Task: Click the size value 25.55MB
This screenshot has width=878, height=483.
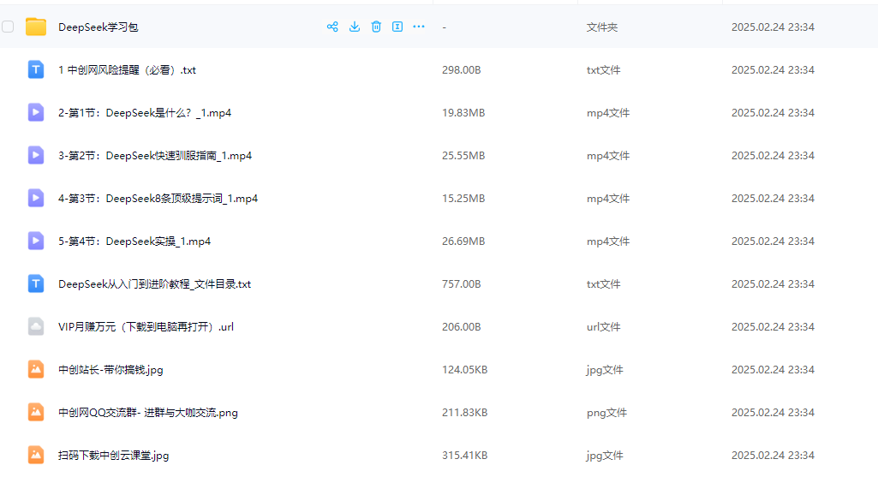Action: click(x=463, y=156)
